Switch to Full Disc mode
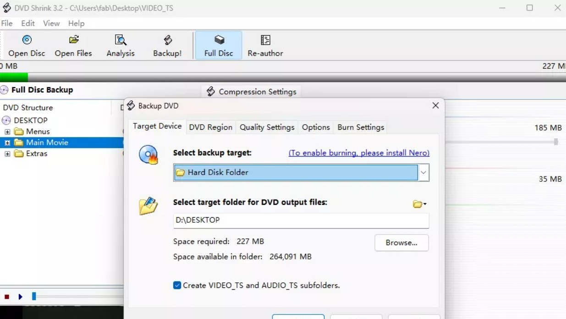566x319 pixels. [x=219, y=46]
